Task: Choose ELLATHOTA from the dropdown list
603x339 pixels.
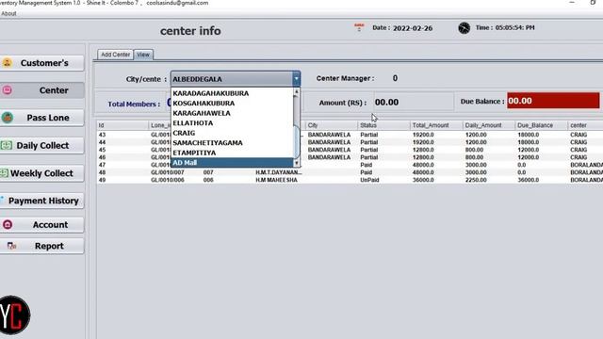Action: click(233, 123)
